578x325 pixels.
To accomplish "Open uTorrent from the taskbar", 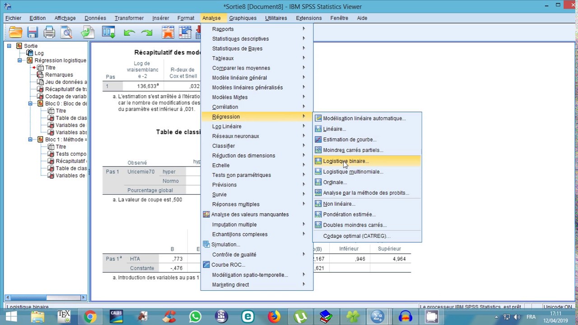I will click(x=300, y=317).
